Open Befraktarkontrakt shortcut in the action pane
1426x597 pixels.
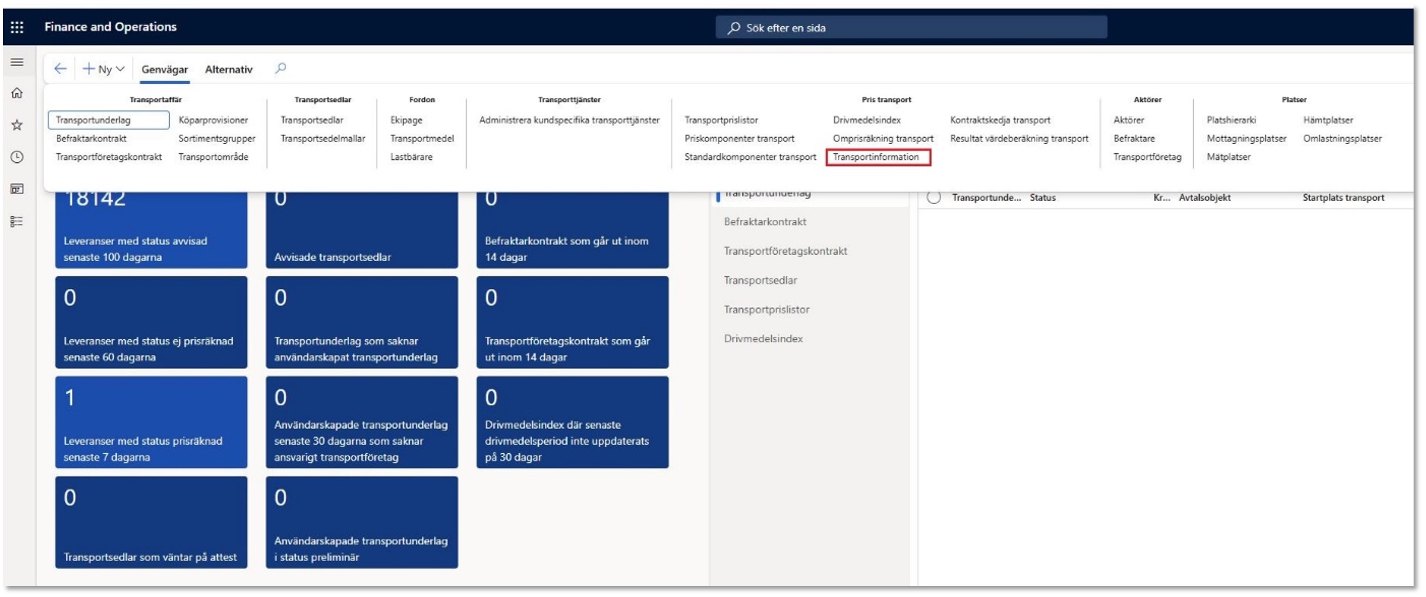[x=92, y=138]
